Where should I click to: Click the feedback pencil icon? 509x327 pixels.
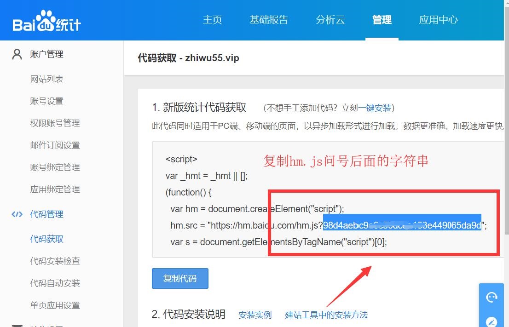492,321
